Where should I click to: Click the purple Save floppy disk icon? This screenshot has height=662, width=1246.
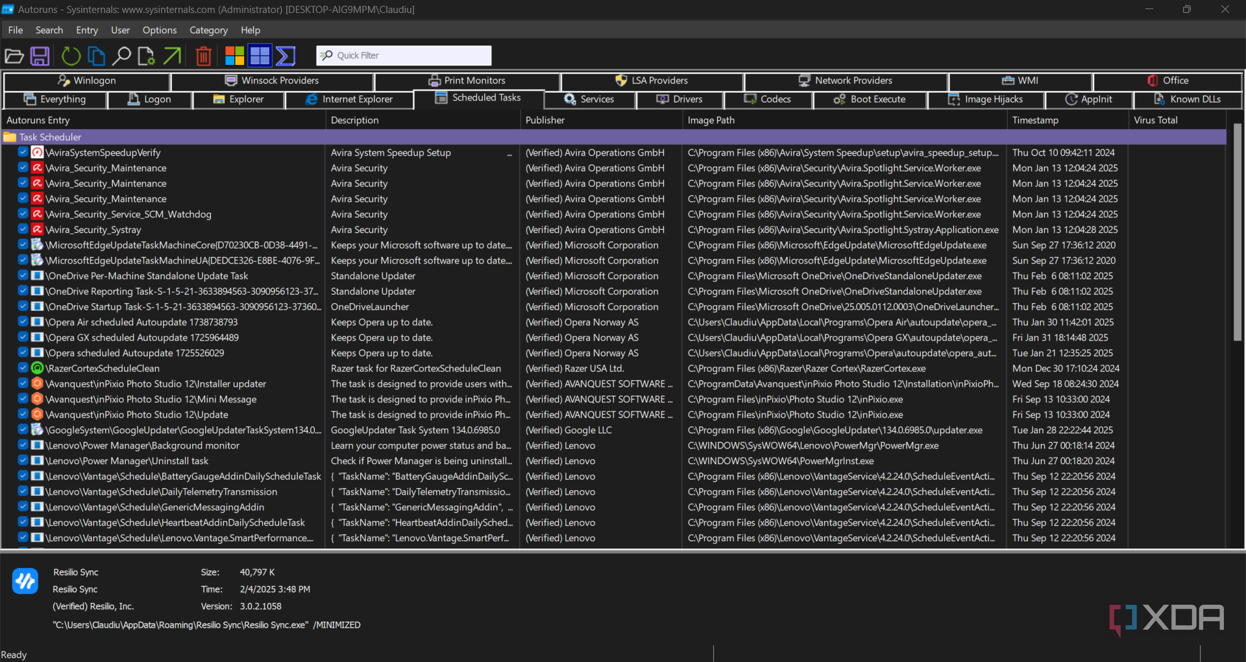[40, 56]
